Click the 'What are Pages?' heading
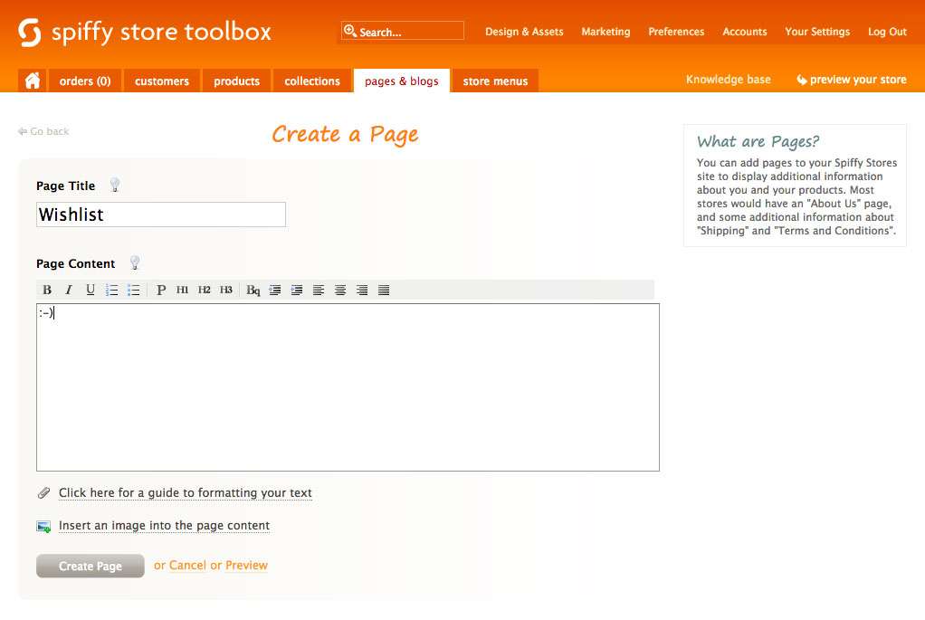 [x=758, y=141]
